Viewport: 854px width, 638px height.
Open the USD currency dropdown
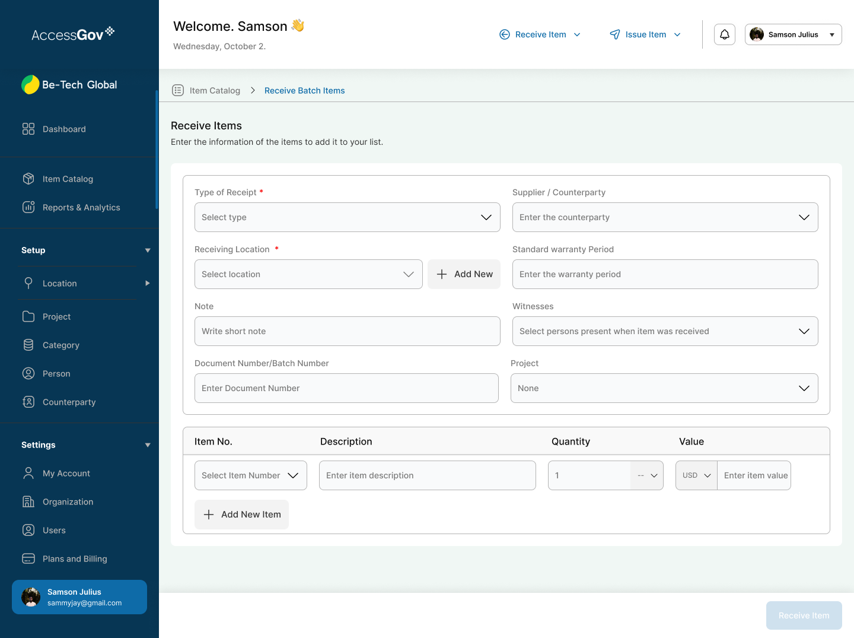click(x=697, y=475)
